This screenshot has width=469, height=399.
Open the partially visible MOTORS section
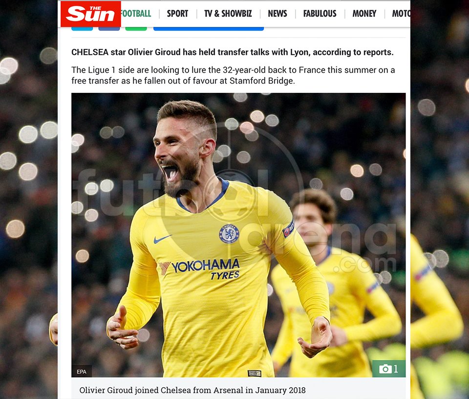tap(401, 14)
